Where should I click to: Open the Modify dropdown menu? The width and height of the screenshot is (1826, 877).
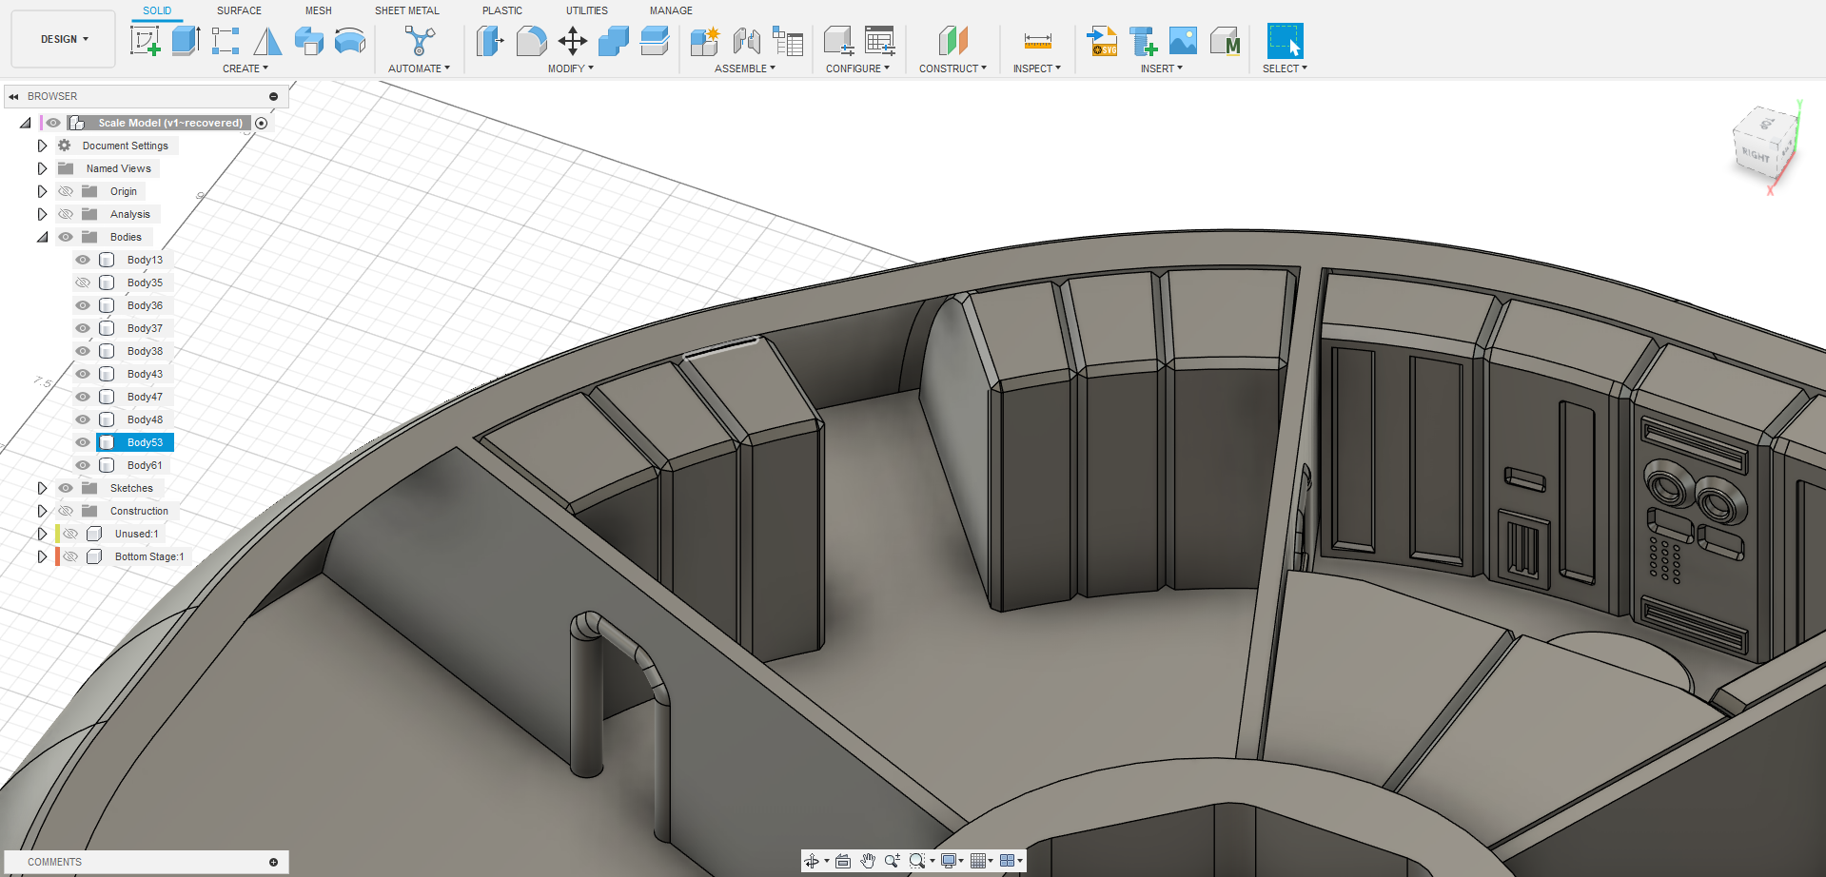pos(571,68)
